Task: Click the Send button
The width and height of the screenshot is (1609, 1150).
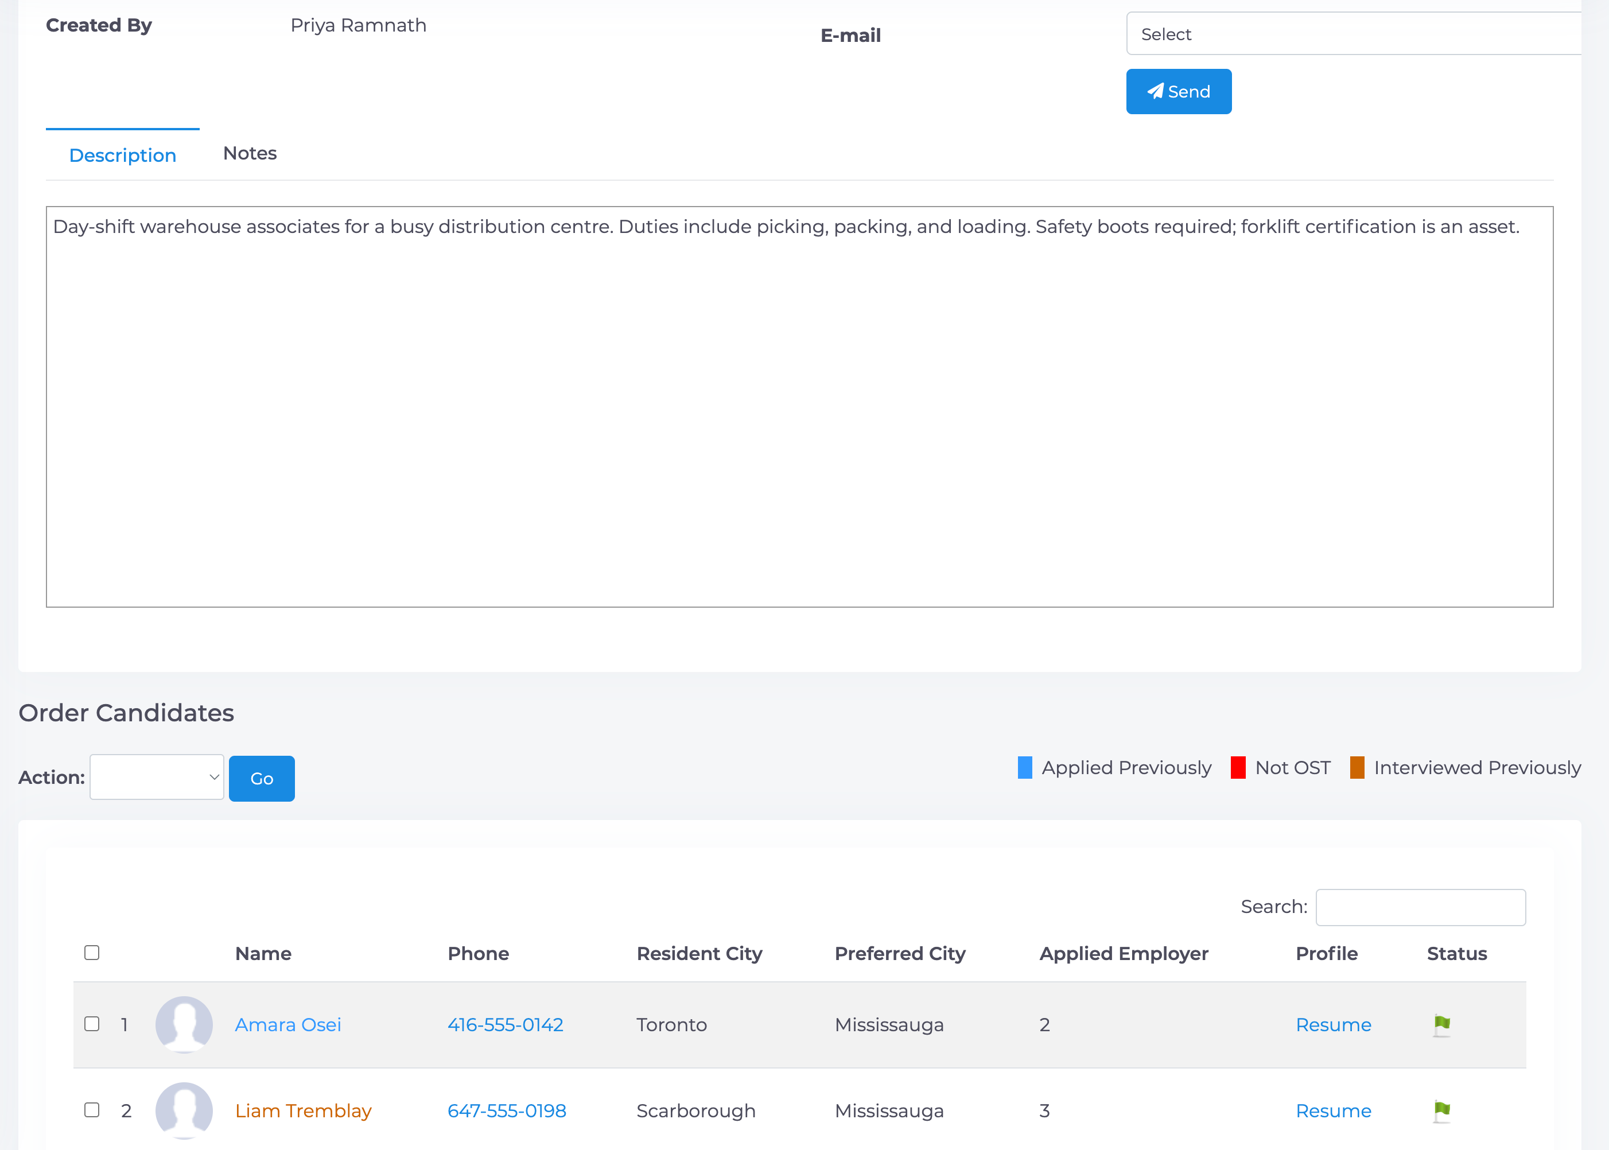Action: (x=1179, y=91)
